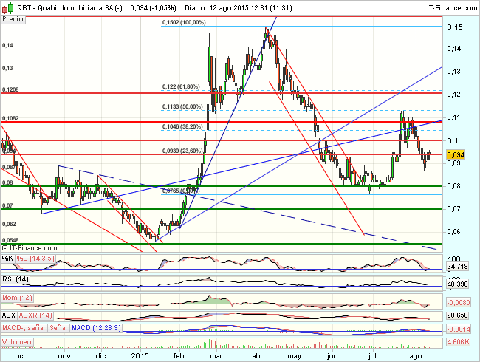Screen dimensions: 480x362
Task: Click the 0,1133 (50,00%) Fibonacci label
Action: pyautogui.click(x=182, y=106)
